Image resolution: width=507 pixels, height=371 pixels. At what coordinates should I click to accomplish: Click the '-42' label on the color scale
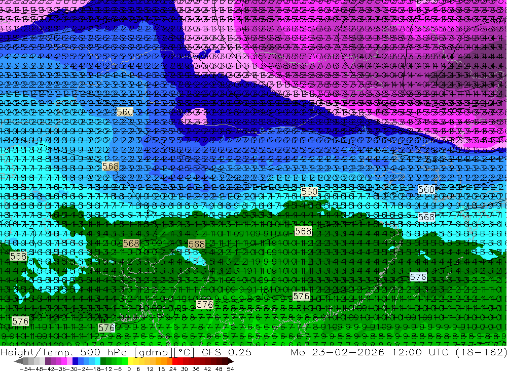50,369
